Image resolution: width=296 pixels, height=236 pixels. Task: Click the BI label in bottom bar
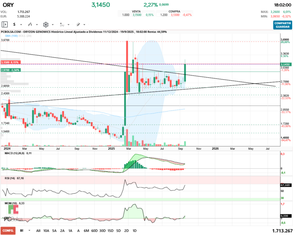[x=22, y=230]
